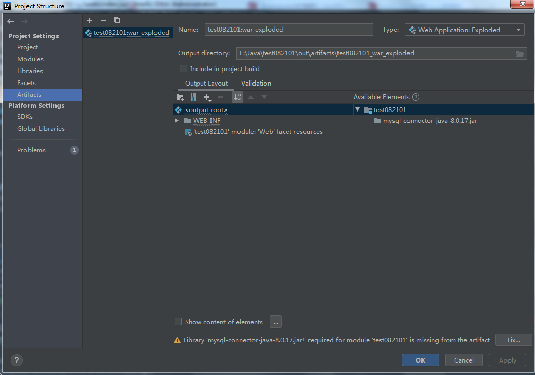This screenshot has width=535, height=375.
Task: Click the artifact icon for test082101:war exploded
Action: [88, 33]
